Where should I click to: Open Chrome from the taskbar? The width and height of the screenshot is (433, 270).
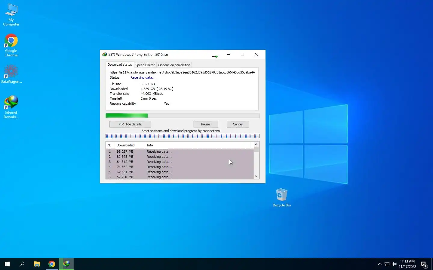[x=52, y=264]
